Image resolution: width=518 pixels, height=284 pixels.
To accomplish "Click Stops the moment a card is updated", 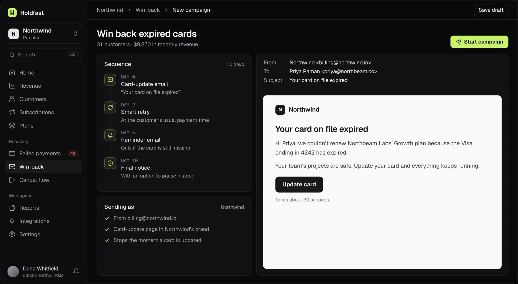I will tap(157, 240).
